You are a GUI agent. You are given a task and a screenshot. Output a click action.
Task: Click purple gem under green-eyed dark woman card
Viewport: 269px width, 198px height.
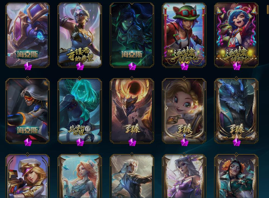pyautogui.click(x=132, y=66)
